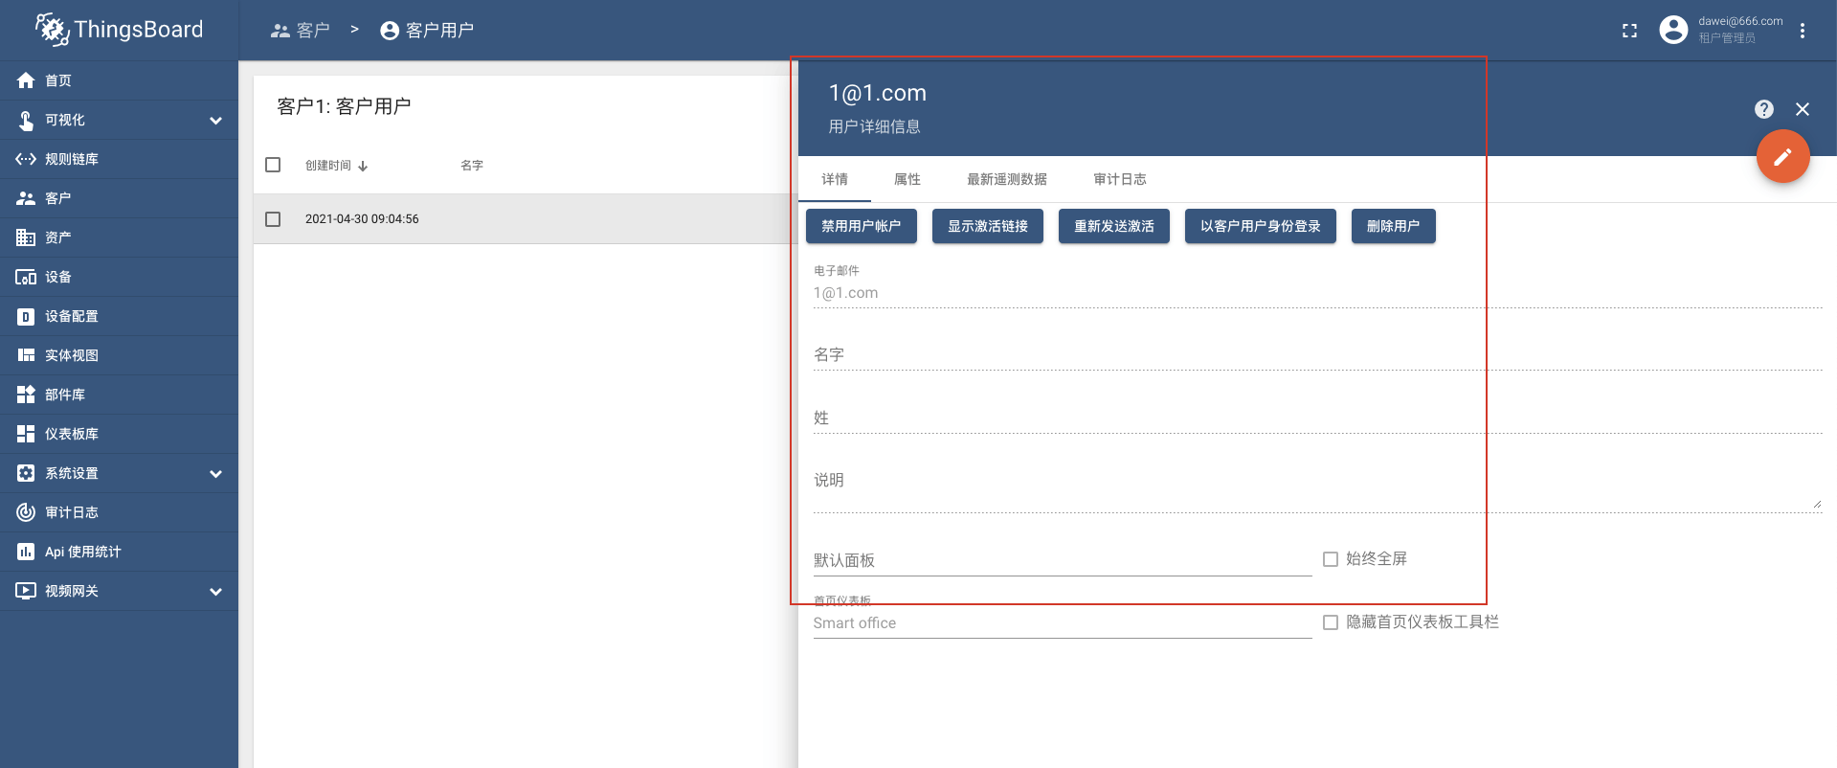Click the 客户用户 breadcrumb account icon
The width and height of the screenshot is (1837, 768).
(x=390, y=31)
